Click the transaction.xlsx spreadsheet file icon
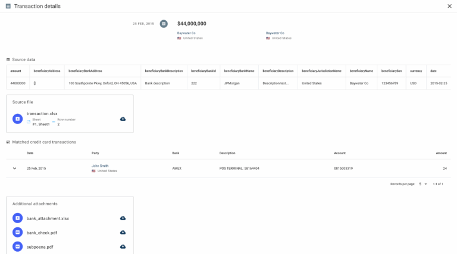This screenshot has height=254, width=457. pos(18,119)
